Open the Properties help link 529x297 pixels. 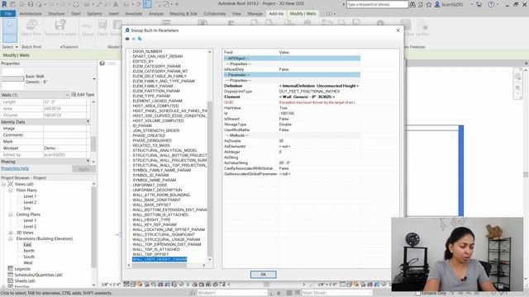click(15, 168)
